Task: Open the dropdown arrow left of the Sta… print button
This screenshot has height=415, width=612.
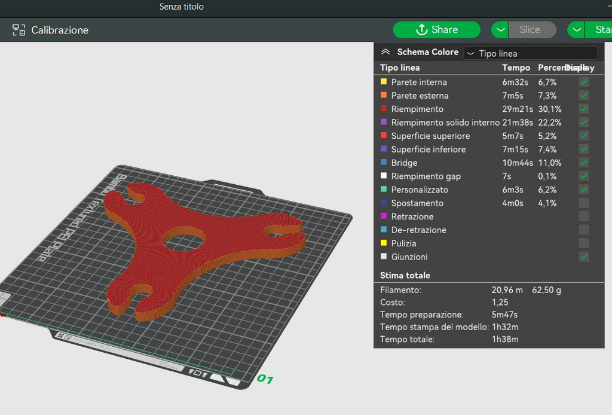Action: (576, 30)
